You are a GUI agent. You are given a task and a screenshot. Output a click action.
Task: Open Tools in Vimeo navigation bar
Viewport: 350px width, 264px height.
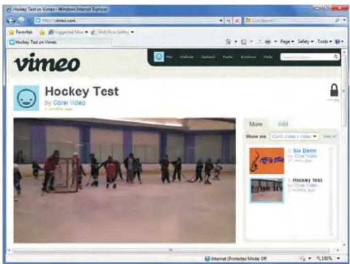228,57
